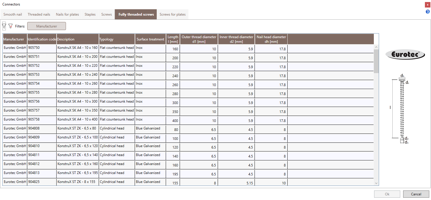Open the Screws for plates tab
The width and height of the screenshot is (431, 200).
coord(173,14)
